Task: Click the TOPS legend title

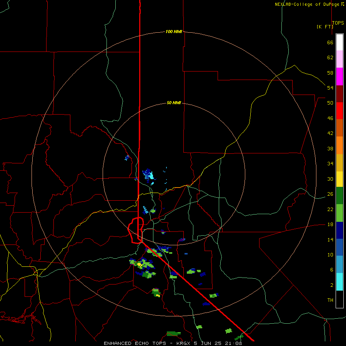Action: click(x=338, y=23)
